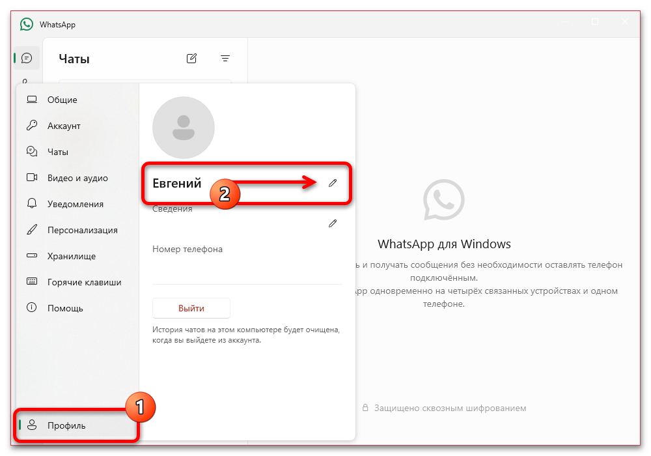Click the Выйти button

(x=191, y=308)
